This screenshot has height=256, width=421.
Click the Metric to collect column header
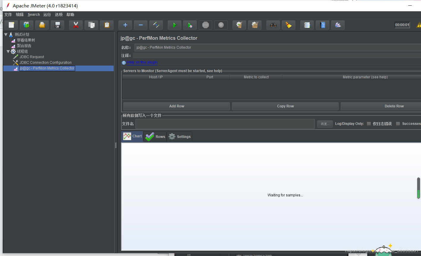tap(256, 77)
